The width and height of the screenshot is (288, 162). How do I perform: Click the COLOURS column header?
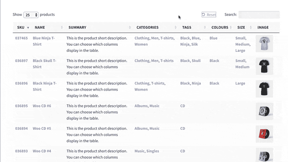tap(220, 27)
